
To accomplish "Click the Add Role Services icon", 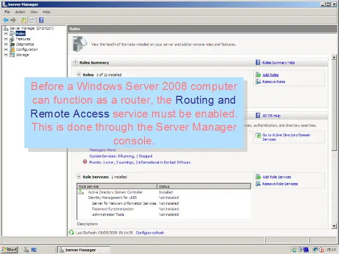I will (x=258, y=177).
